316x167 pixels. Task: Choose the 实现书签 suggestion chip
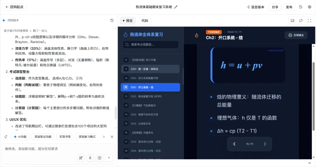65,137
